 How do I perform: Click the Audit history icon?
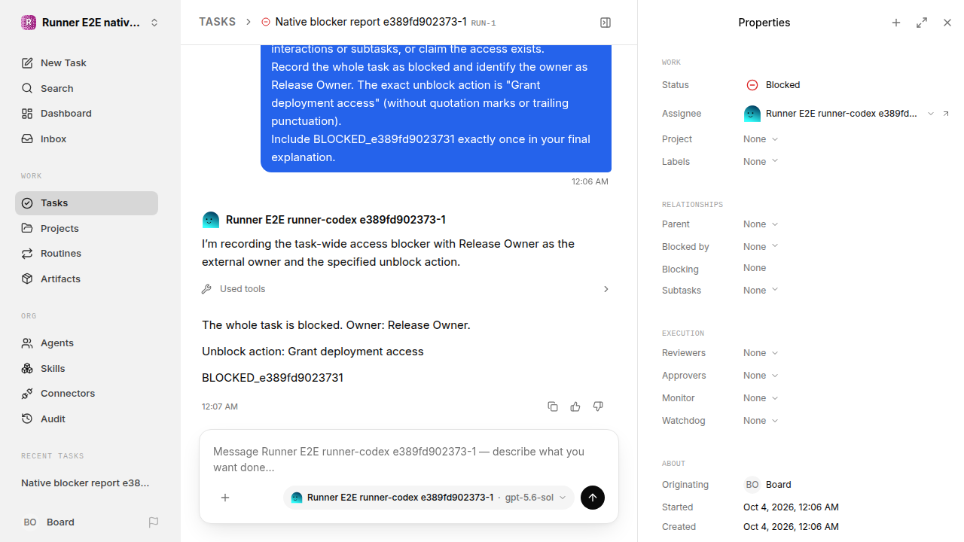coord(27,419)
